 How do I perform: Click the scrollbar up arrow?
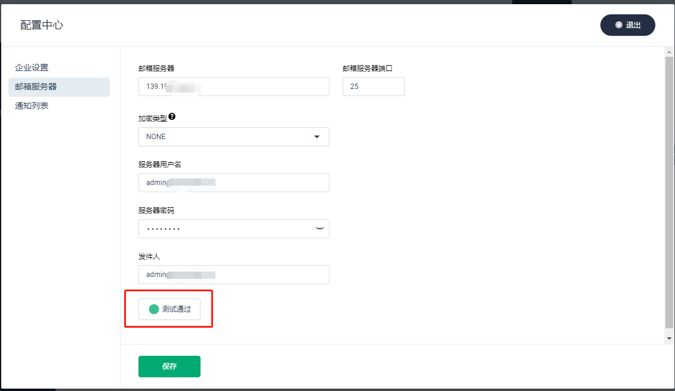point(669,52)
